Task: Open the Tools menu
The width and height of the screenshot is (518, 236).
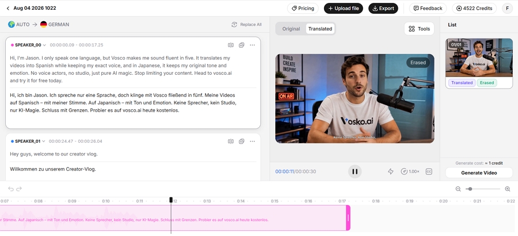Action: tap(419, 29)
